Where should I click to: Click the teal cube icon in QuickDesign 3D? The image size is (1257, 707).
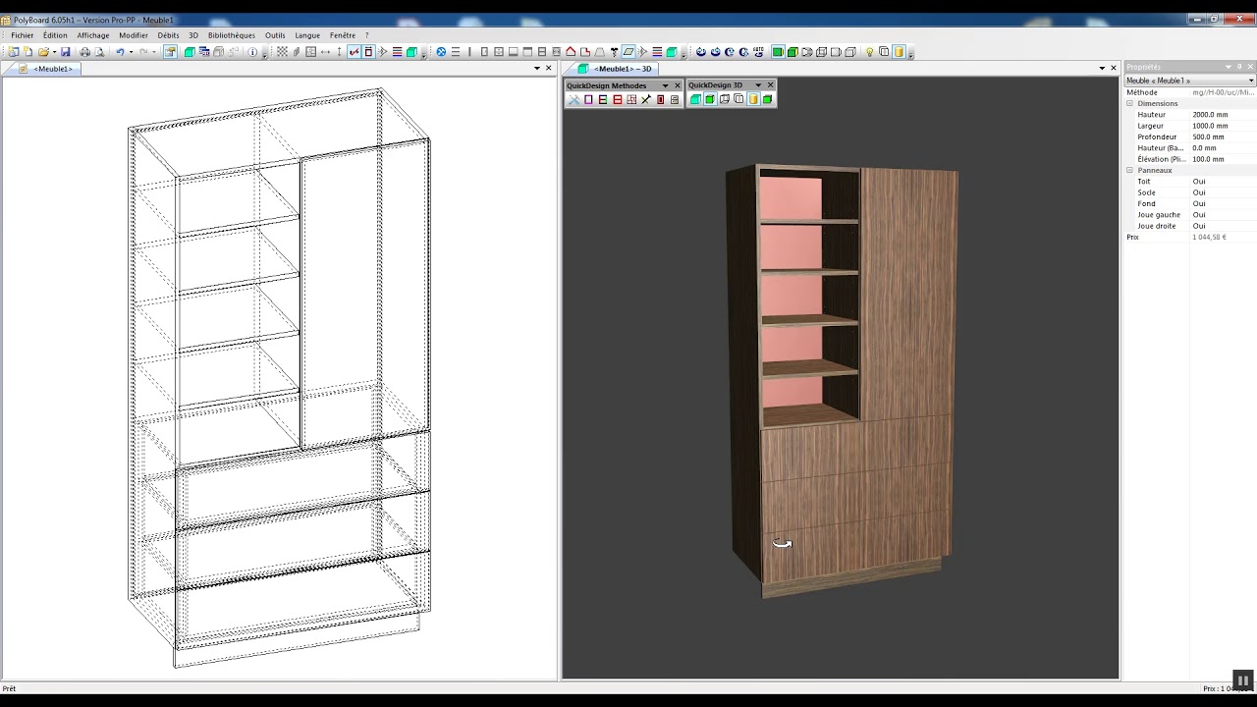(x=695, y=99)
